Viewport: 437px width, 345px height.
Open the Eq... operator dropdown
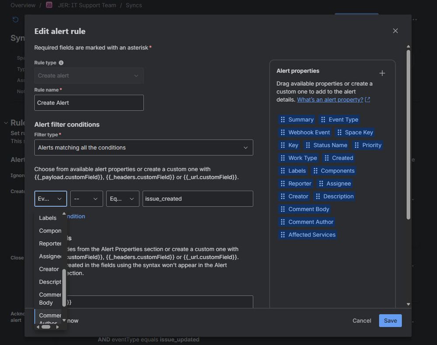(122, 199)
